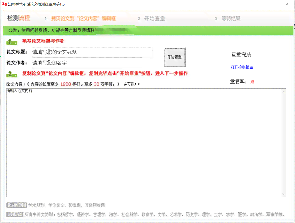Click the 字符数: 8 counter
This screenshot has height=223, width=295.
coord(132,84)
